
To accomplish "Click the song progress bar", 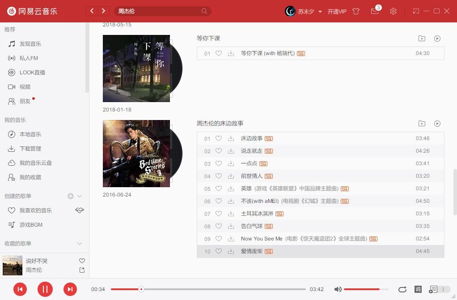I will (208, 289).
